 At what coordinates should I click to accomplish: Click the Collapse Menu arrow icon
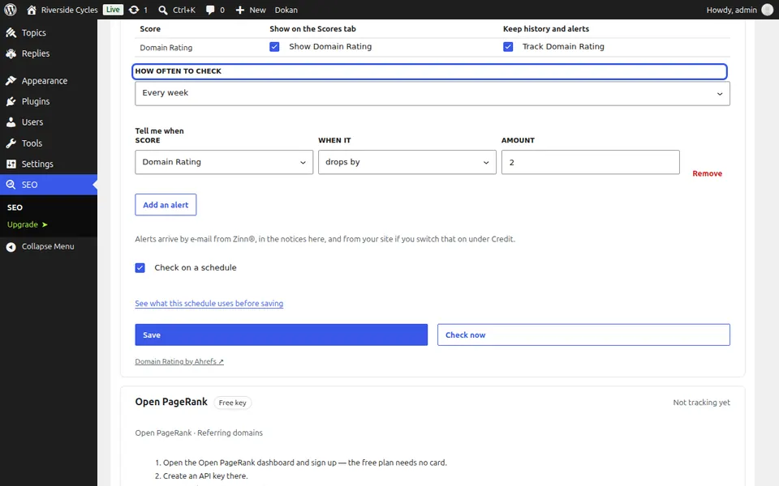[x=11, y=247]
